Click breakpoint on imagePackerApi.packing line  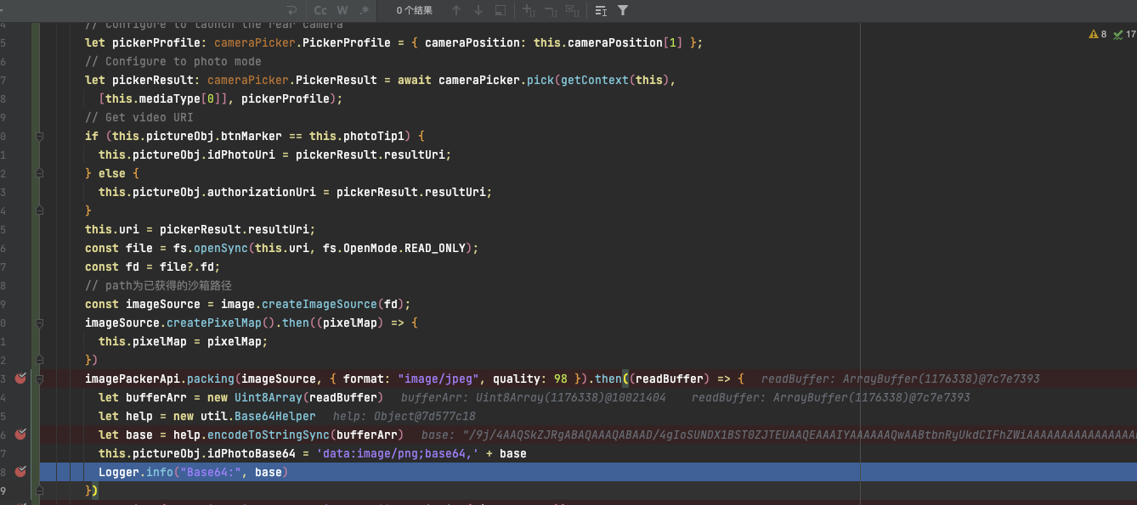(x=20, y=379)
